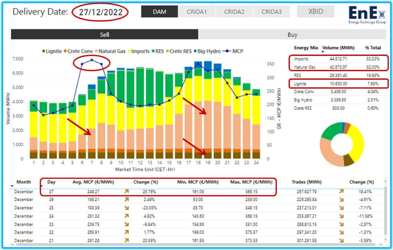This screenshot has height=250, width=393.
Task: Click the up arrow icon beside 18,41%
Action: pyautogui.click(x=341, y=191)
